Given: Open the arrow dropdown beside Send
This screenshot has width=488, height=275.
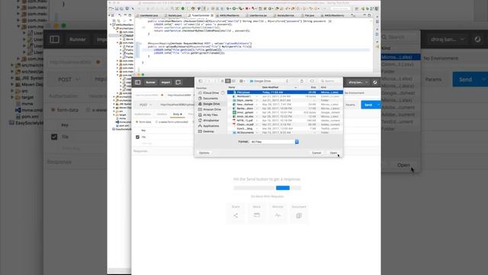Looking at the screenshot, I should 378,105.
